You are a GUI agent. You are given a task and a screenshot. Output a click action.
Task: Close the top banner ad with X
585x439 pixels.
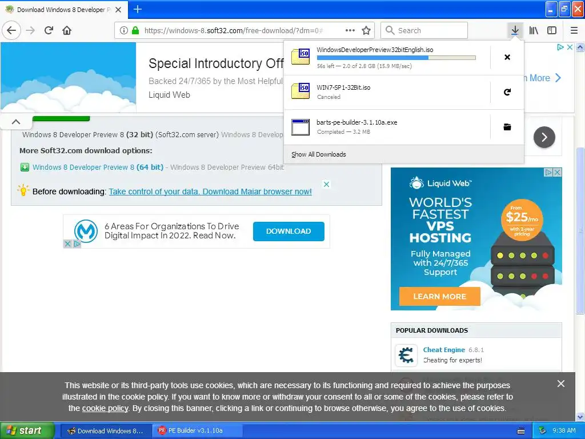[x=570, y=47]
